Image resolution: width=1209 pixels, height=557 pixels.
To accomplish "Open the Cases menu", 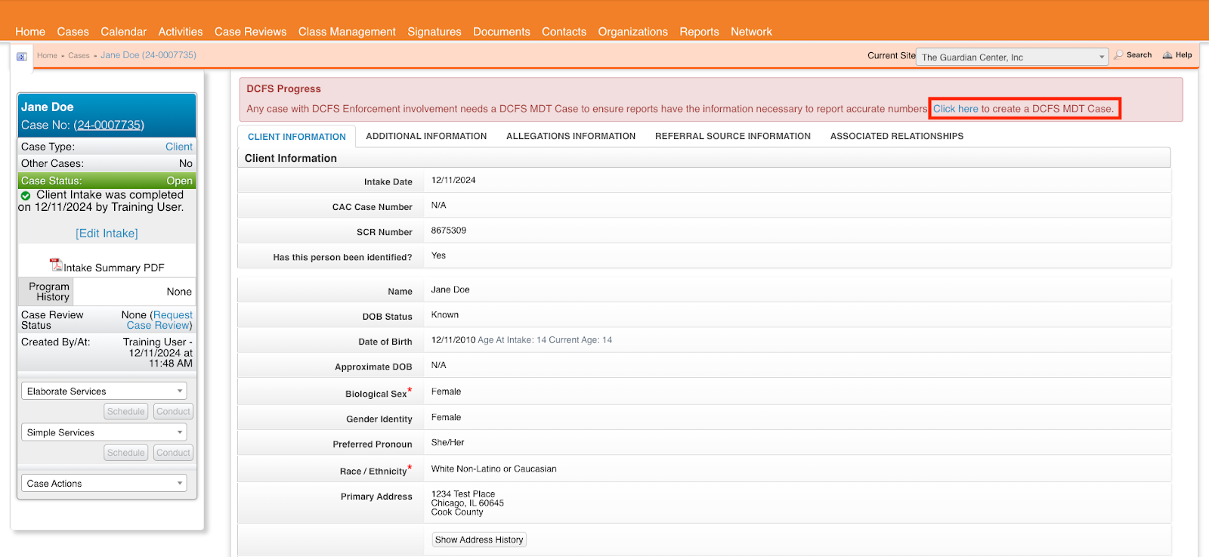I will [73, 32].
